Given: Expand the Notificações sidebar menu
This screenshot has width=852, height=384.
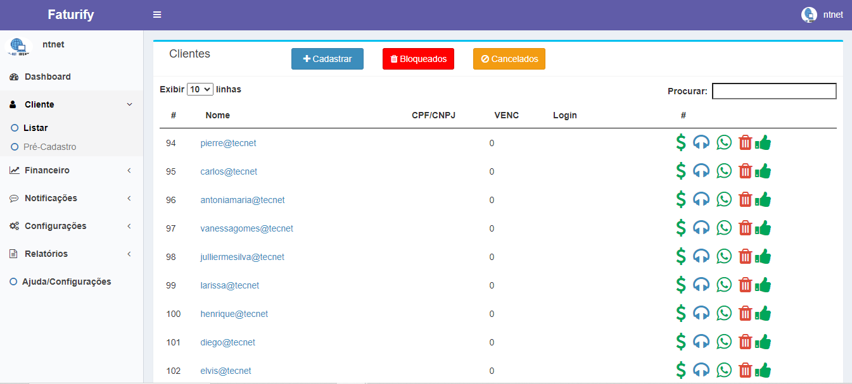Looking at the screenshot, I should 71,198.
